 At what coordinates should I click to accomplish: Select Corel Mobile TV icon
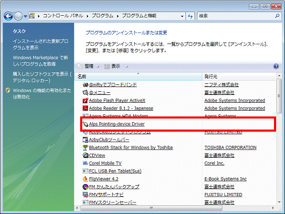(85, 163)
